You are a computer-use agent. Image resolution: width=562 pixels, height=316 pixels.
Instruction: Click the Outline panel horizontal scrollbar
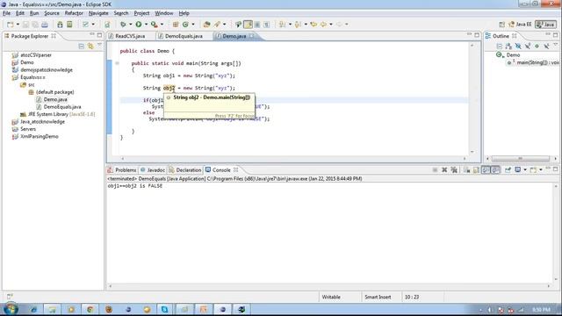pyautogui.click(x=521, y=158)
